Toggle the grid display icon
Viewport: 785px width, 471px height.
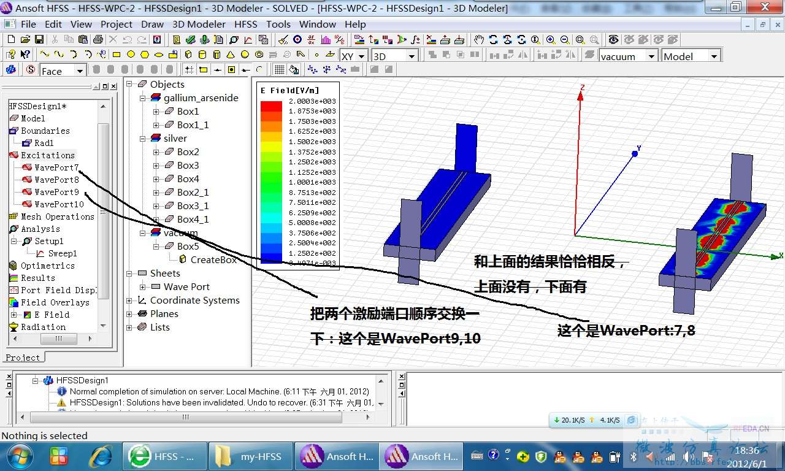point(279,70)
